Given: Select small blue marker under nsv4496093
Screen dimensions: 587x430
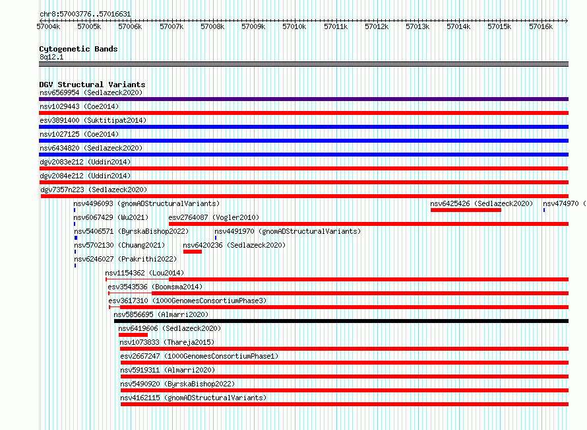Looking at the screenshot, I should tap(75, 210).
